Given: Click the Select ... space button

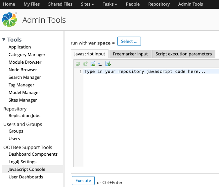Looking at the screenshot, I should (129, 41).
